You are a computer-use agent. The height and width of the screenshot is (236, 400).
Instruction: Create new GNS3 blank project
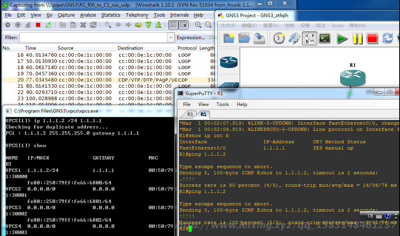(x=229, y=38)
